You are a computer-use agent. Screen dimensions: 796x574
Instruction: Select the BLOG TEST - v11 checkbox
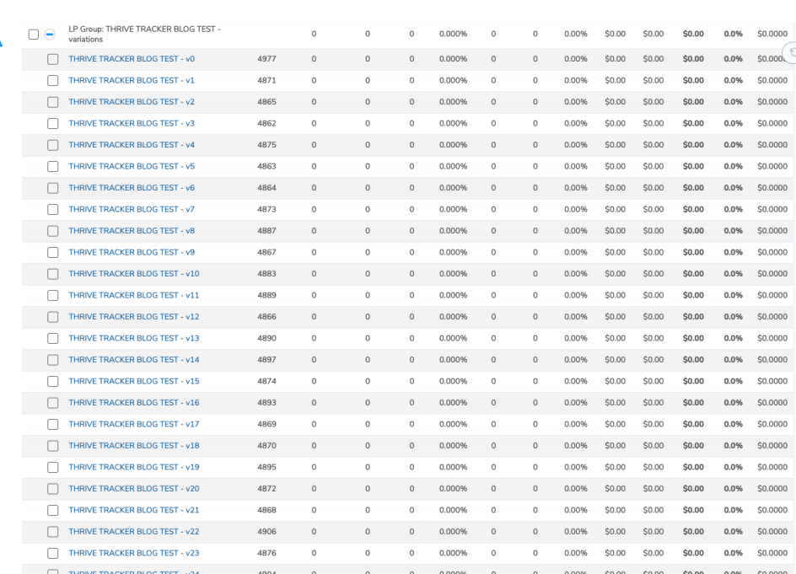[53, 295]
